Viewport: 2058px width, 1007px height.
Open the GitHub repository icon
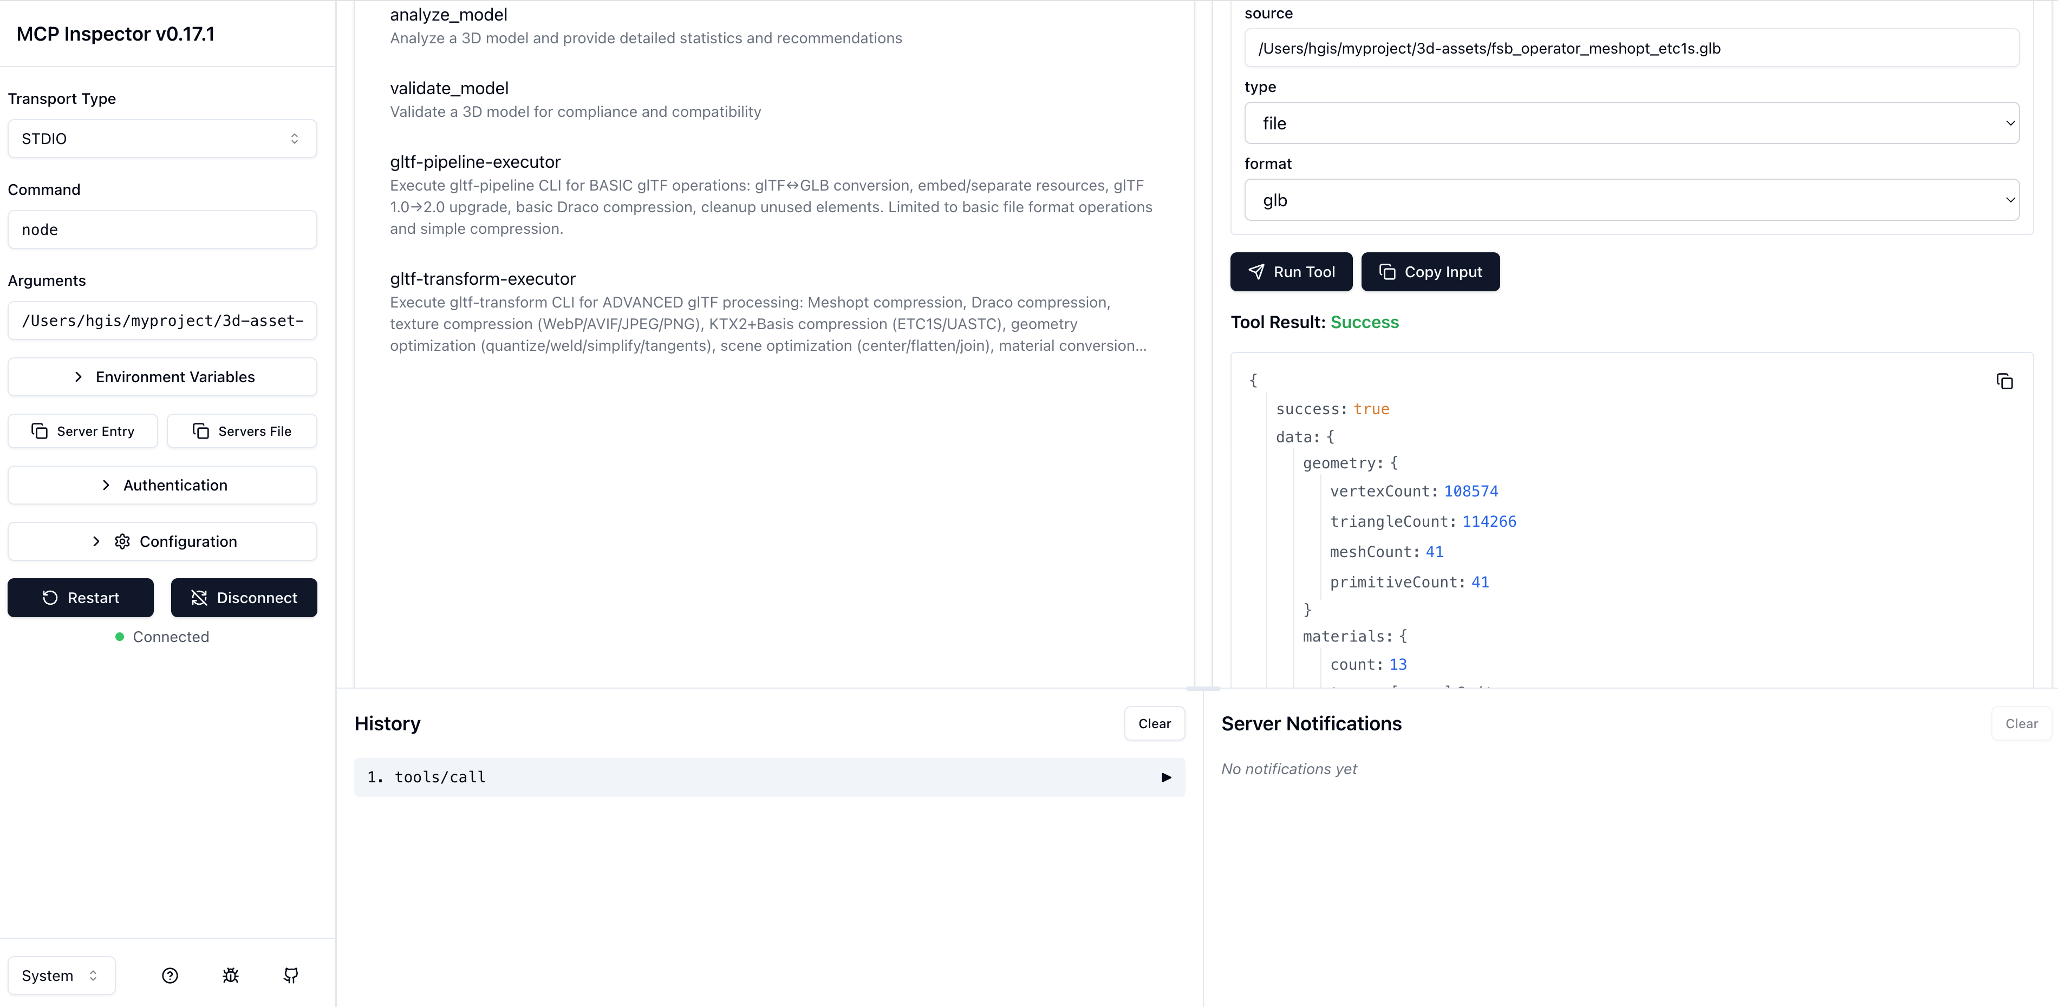[291, 975]
